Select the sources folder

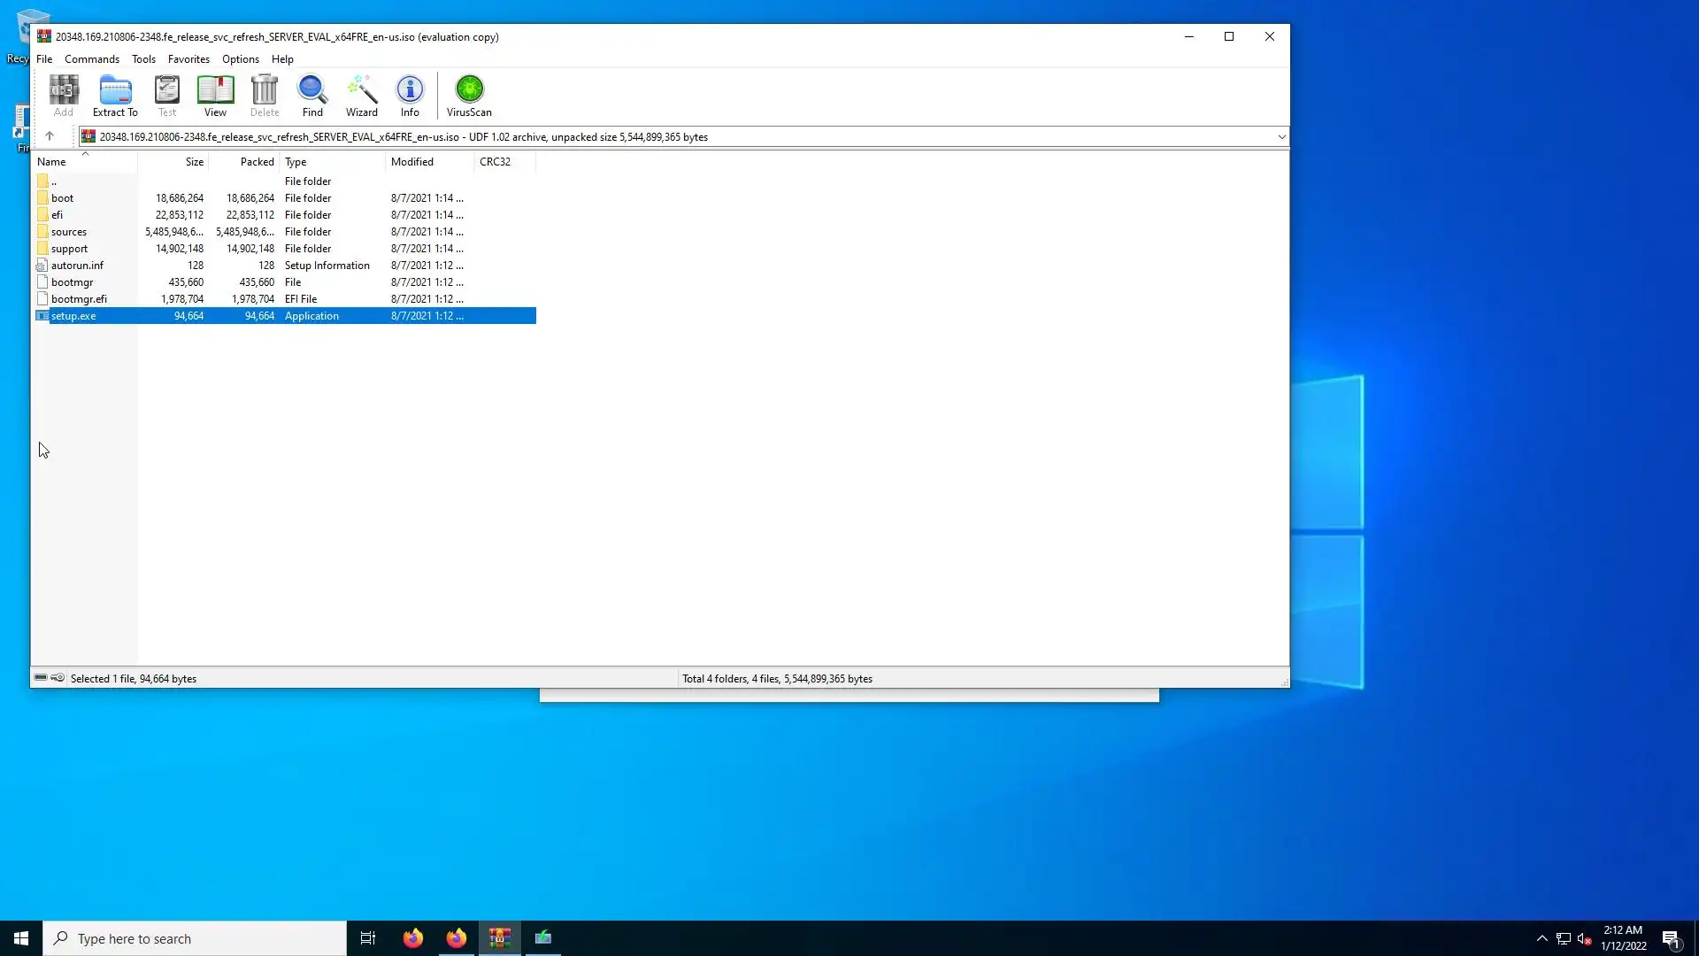pyautogui.click(x=69, y=232)
